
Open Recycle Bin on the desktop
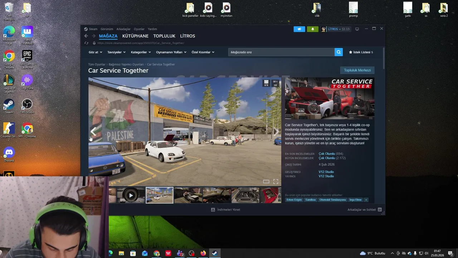[9, 11]
